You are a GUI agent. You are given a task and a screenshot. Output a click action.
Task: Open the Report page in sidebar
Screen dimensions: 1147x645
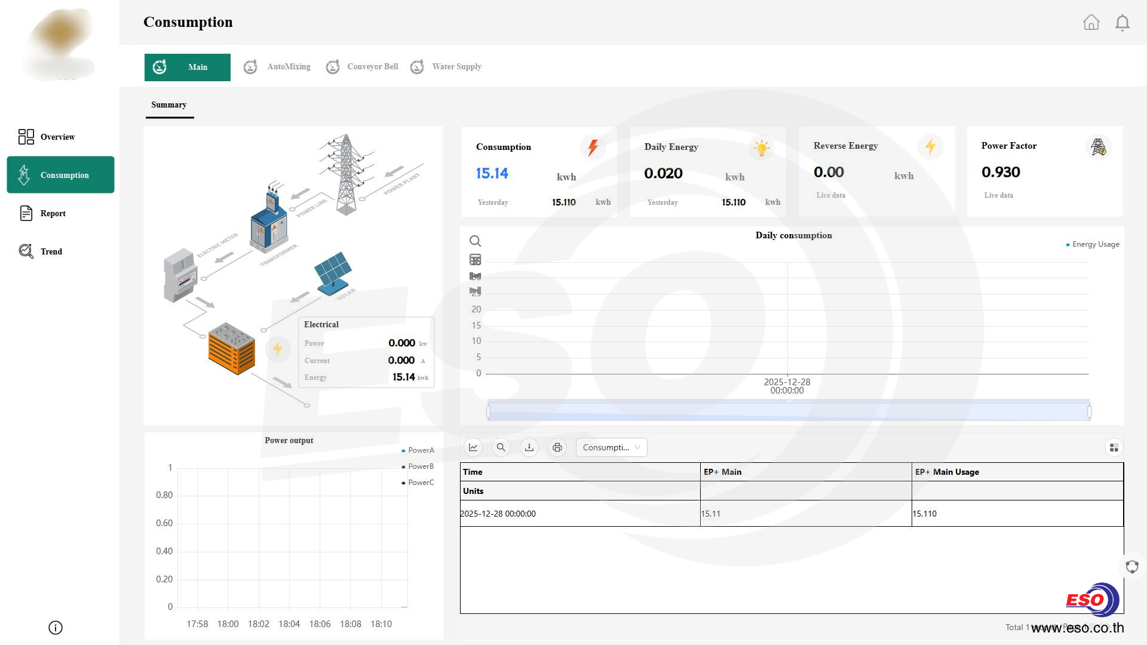click(53, 213)
